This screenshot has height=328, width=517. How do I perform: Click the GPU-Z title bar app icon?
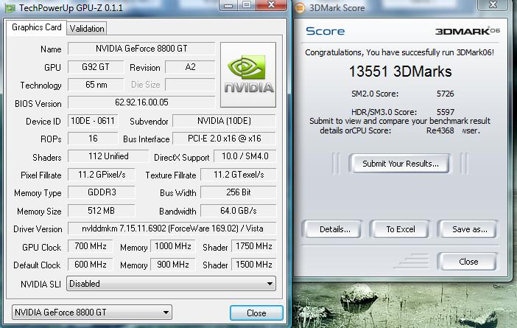[10, 8]
